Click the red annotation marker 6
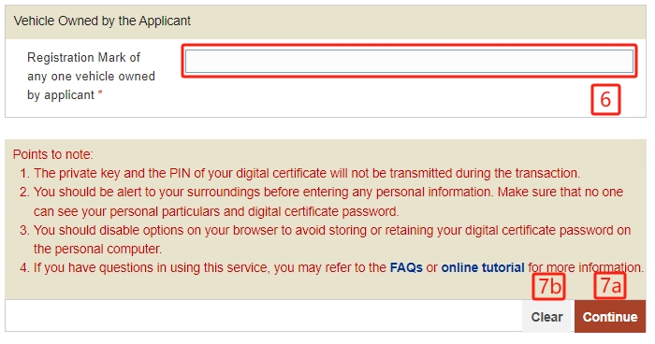Image resolution: width=655 pixels, height=344 pixels. (605, 99)
